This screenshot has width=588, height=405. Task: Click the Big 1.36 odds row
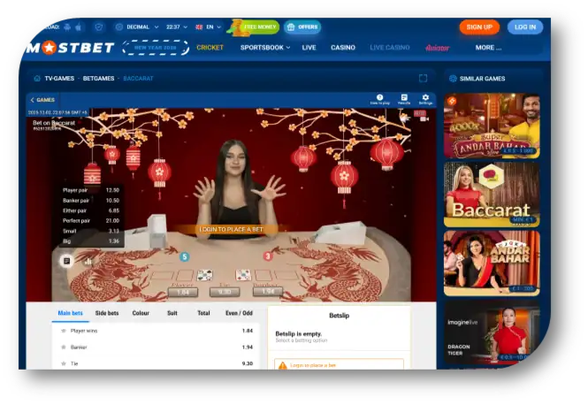[x=91, y=241]
